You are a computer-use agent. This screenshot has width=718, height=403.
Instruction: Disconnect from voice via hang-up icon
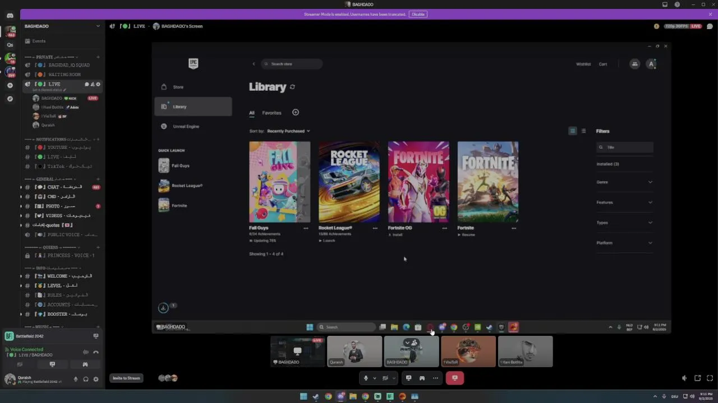96,352
